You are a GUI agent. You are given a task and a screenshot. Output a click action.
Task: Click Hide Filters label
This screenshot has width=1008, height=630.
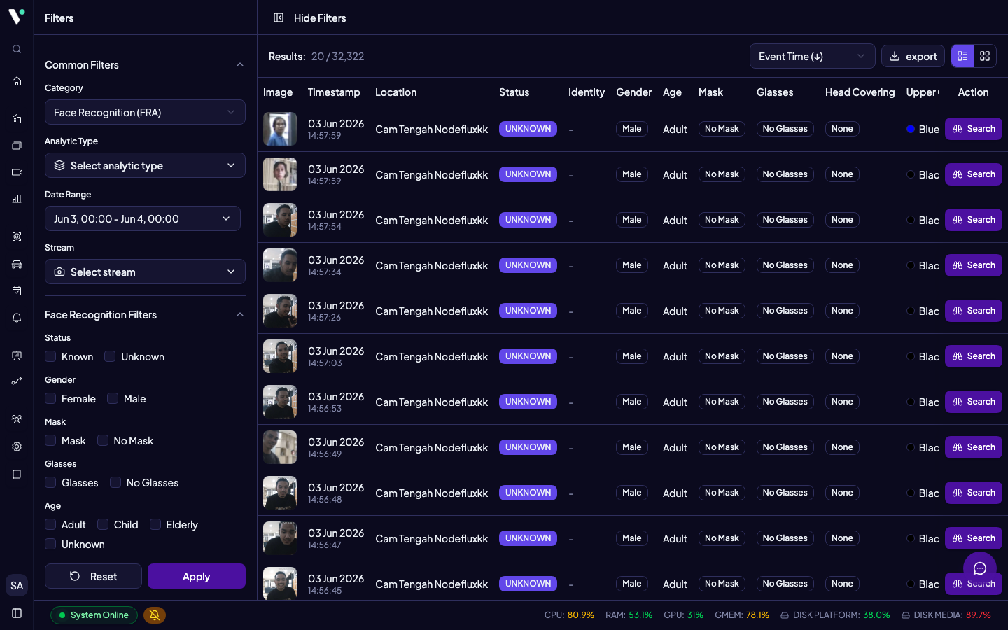[x=320, y=17]
